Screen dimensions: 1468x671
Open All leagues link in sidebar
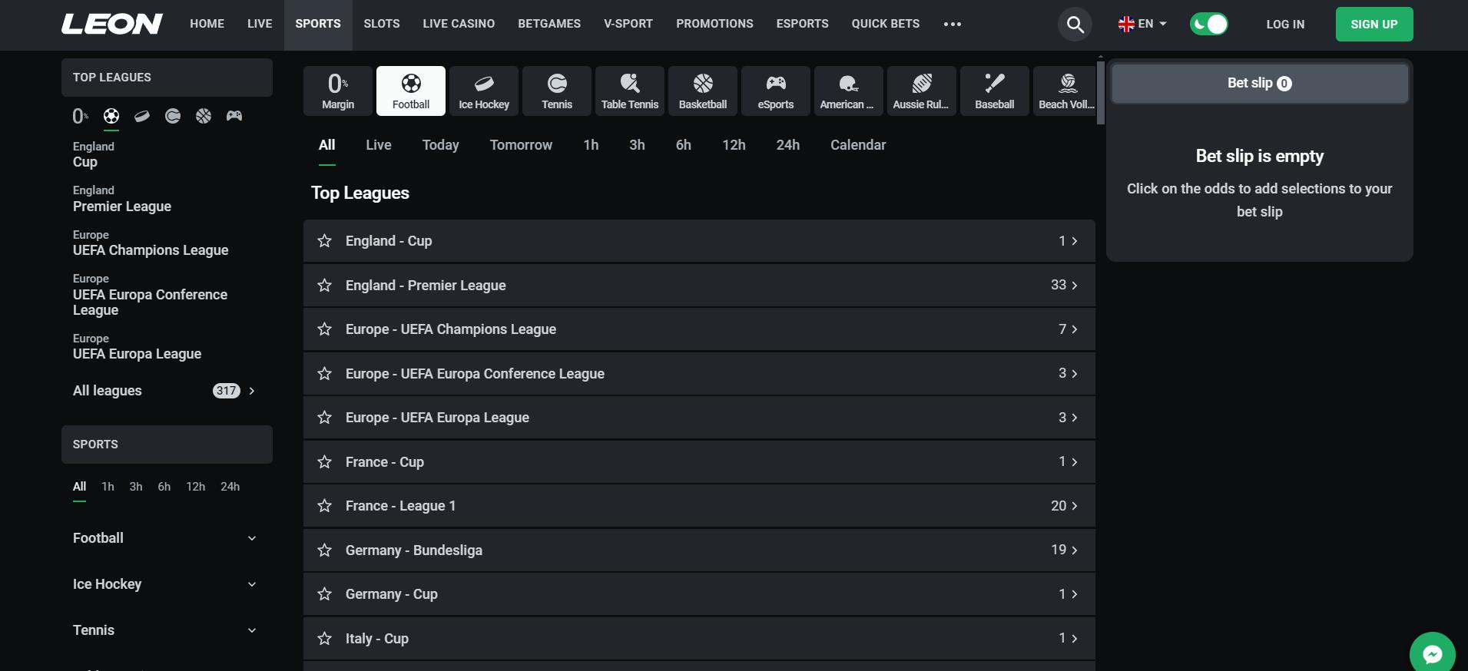point(165,391)
